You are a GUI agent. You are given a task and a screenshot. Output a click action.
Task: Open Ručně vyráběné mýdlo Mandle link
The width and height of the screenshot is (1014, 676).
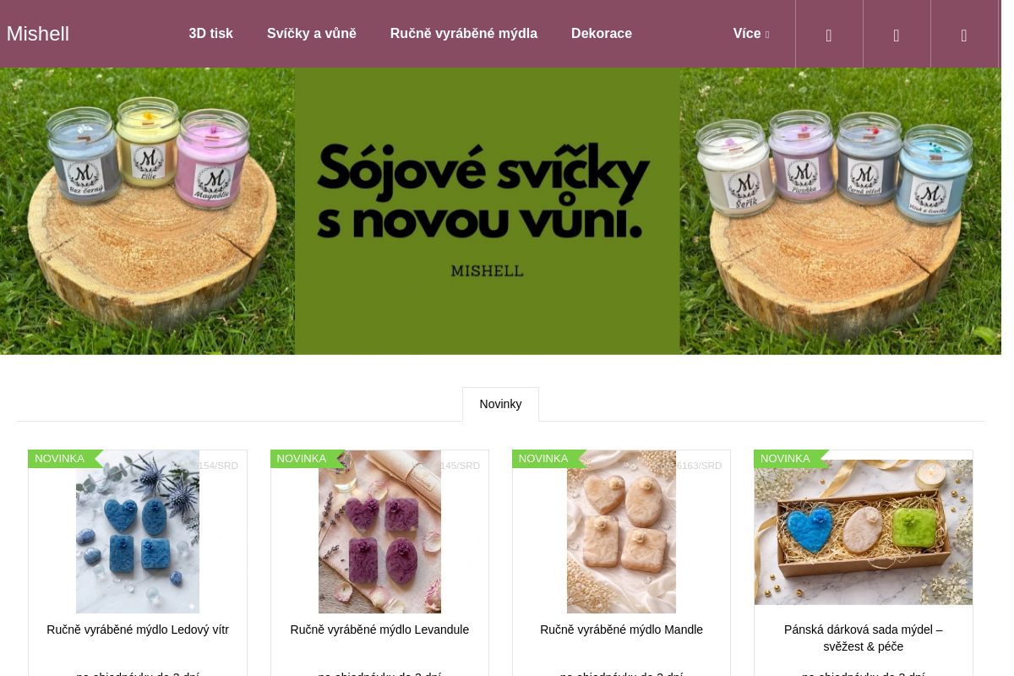(x=621, y=630)
